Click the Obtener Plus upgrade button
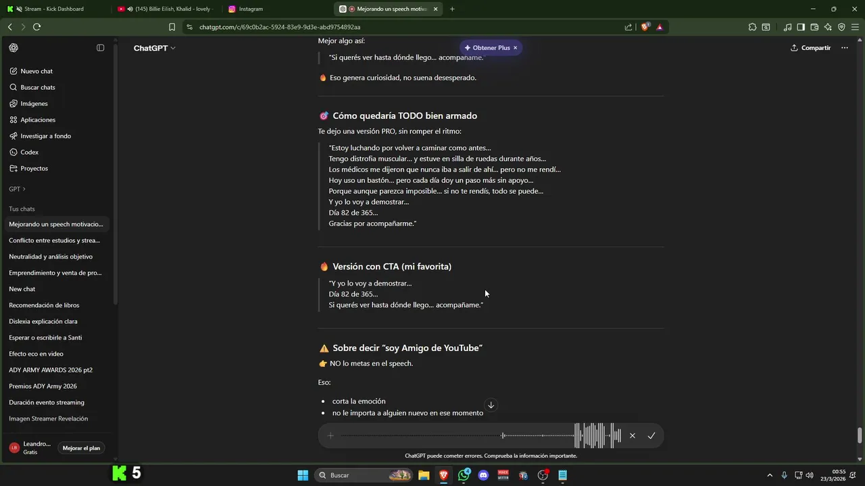The image size is (865, 486). pyautogui.click(x=487, y=48)
